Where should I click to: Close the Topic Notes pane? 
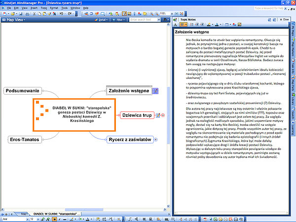pyautogui.click(x=284, y=19)
